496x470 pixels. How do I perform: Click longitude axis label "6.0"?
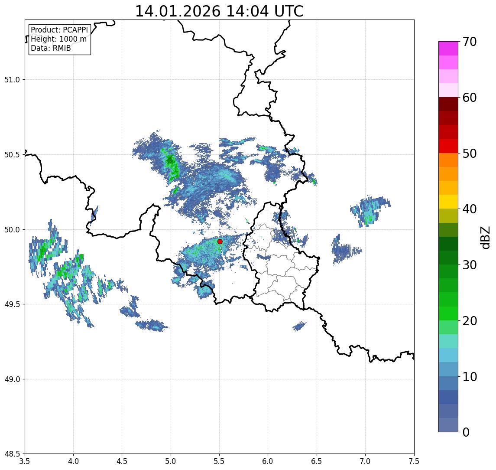click(268, 461)
